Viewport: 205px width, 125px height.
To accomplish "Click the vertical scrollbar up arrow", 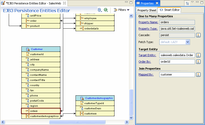I will coord(131,16).
